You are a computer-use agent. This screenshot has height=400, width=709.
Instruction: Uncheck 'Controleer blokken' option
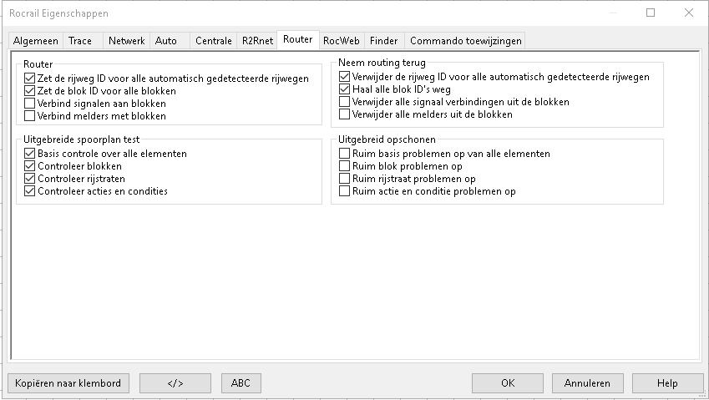point(30,166)
